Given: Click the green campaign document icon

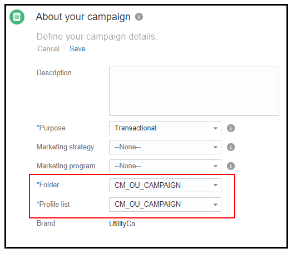Looking at the screenshot, I should click(x=17, y=17).
